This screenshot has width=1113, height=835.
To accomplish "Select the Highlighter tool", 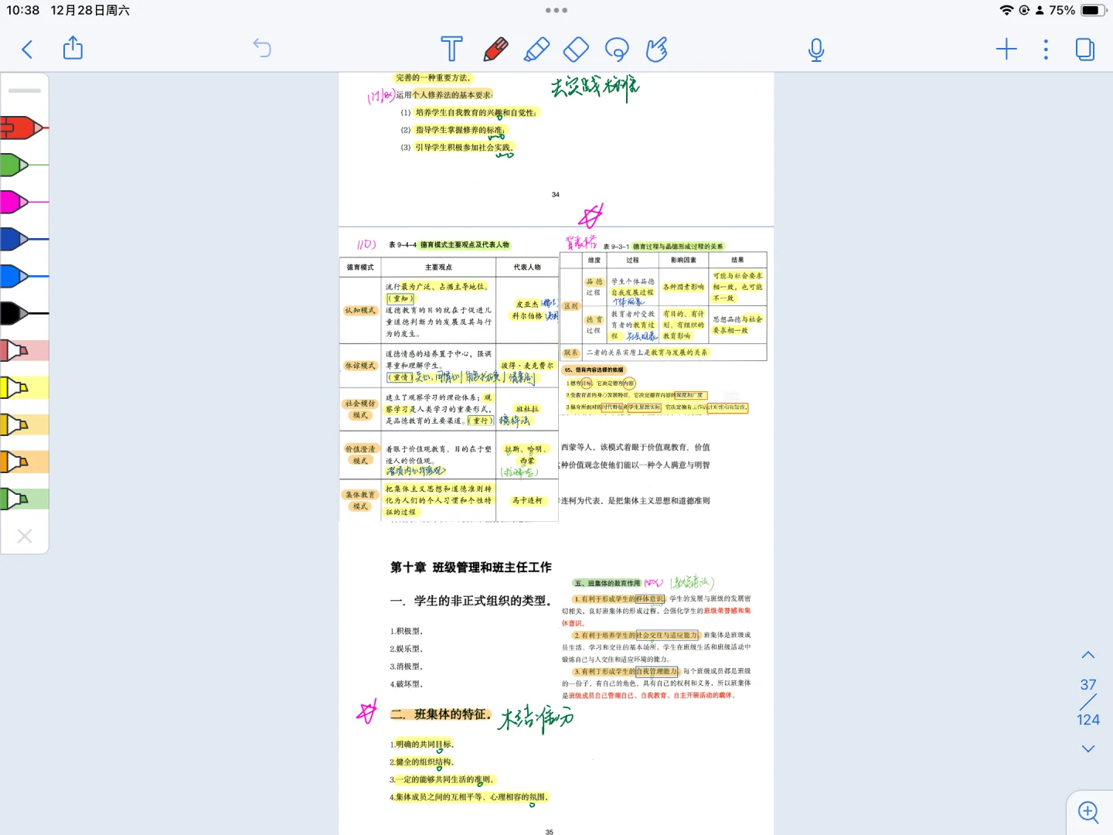I will (x=537, y=49).
